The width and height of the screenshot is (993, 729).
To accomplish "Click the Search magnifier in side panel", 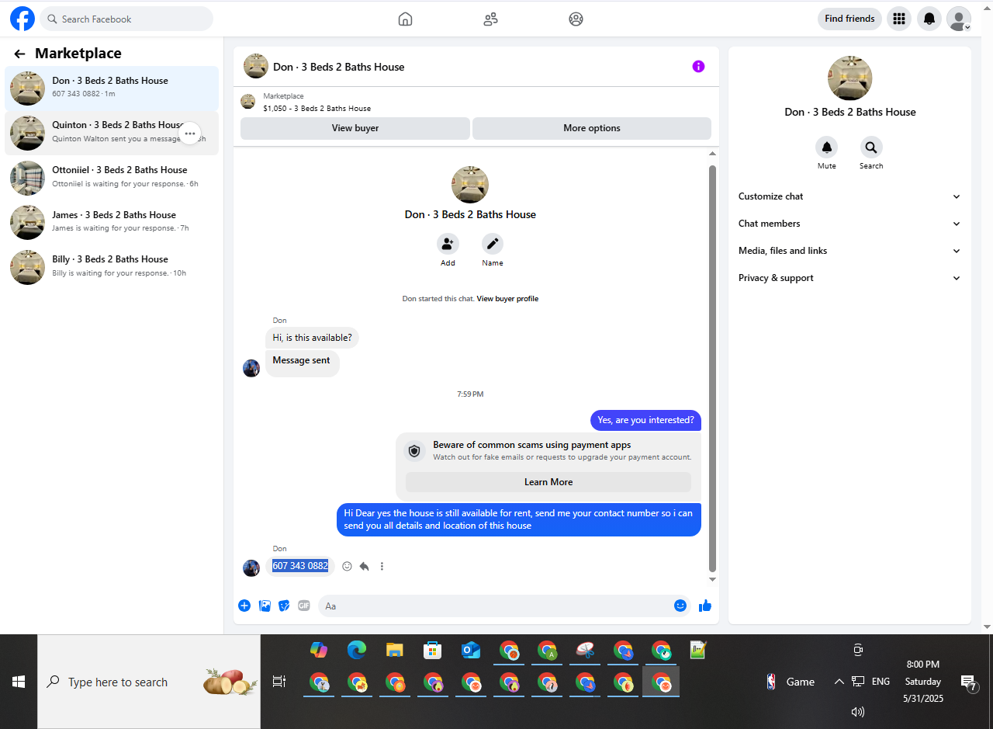I will coord(871,148).
